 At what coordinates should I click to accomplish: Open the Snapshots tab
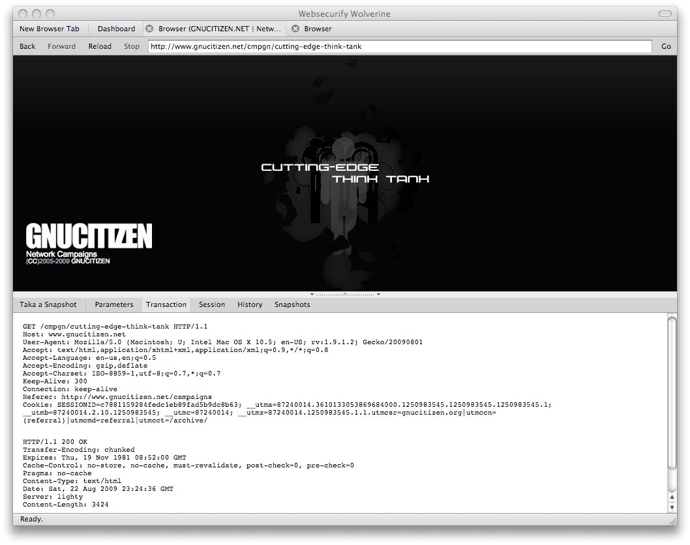[x=292, y=304]
